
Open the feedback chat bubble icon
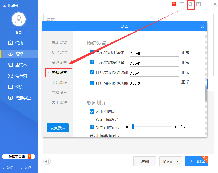pyautogui.click(x=182, y=4)
